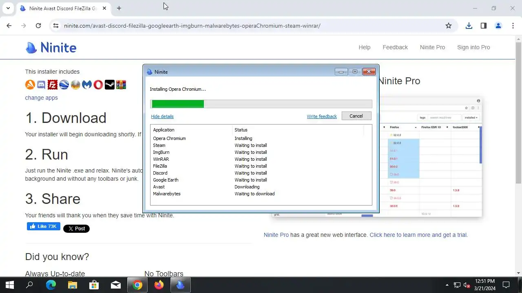Open the Chrome side panel
This screenshot has width=522, height=293.
tap(484, 26)
